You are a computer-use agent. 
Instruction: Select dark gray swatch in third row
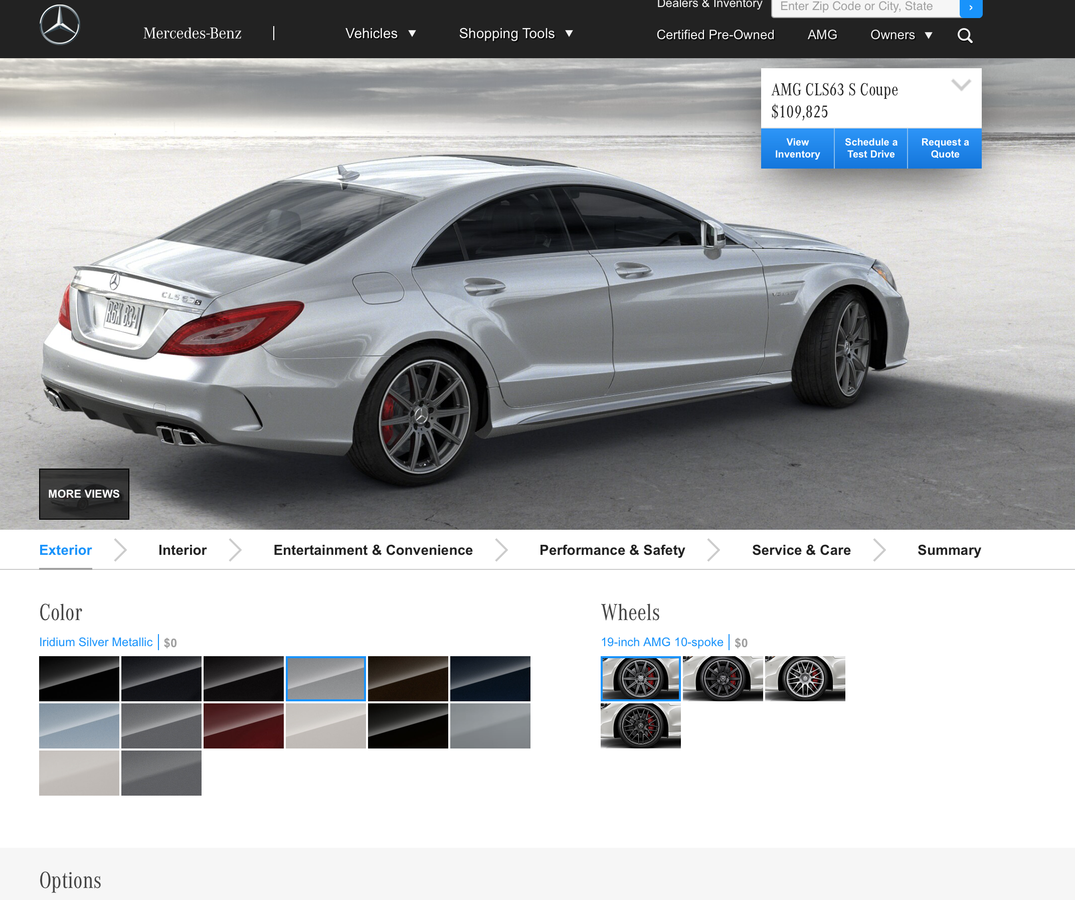pos(161,773)
